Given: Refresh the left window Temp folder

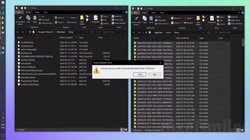Looking at the screenshot, I should [x=92, y=32].
